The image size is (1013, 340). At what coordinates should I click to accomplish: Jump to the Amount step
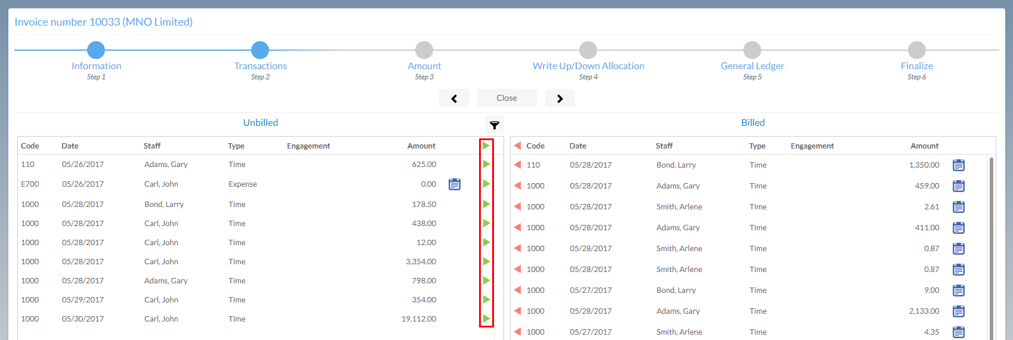[424, 50]
